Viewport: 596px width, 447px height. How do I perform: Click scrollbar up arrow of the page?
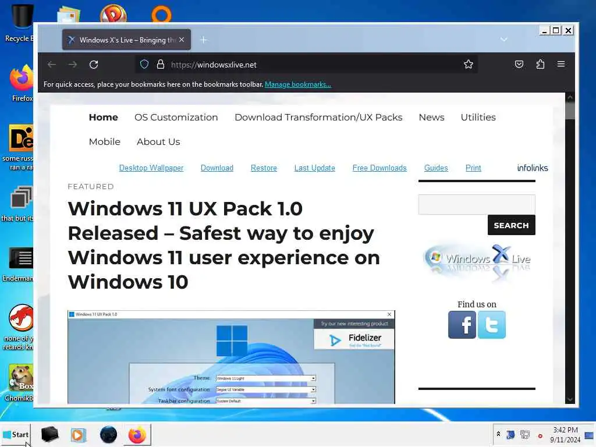click(570, 97)
